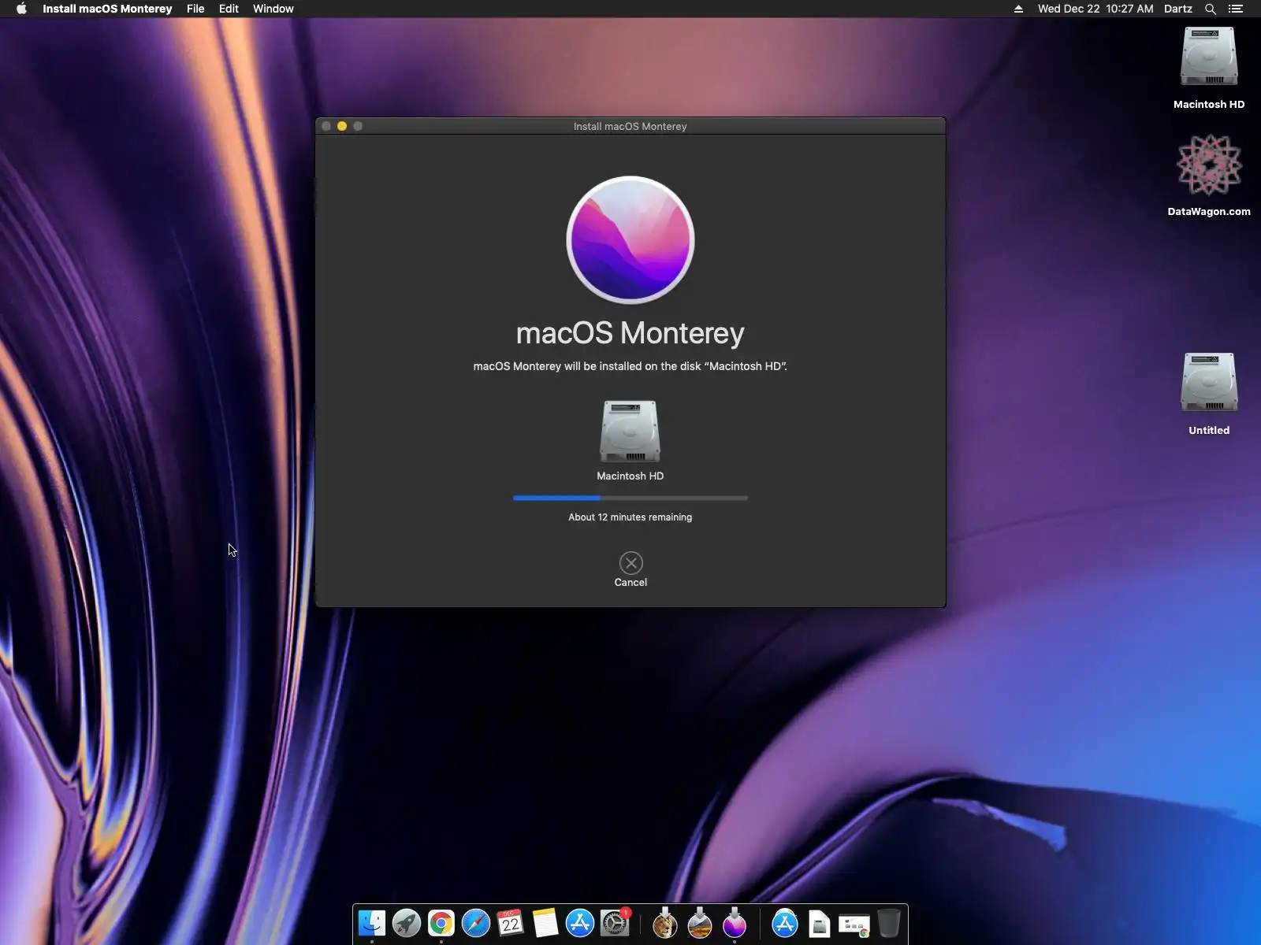Screen dimensions: 1261x945
Task: Open System Preferences from the Dock
Action: (615, 923)
